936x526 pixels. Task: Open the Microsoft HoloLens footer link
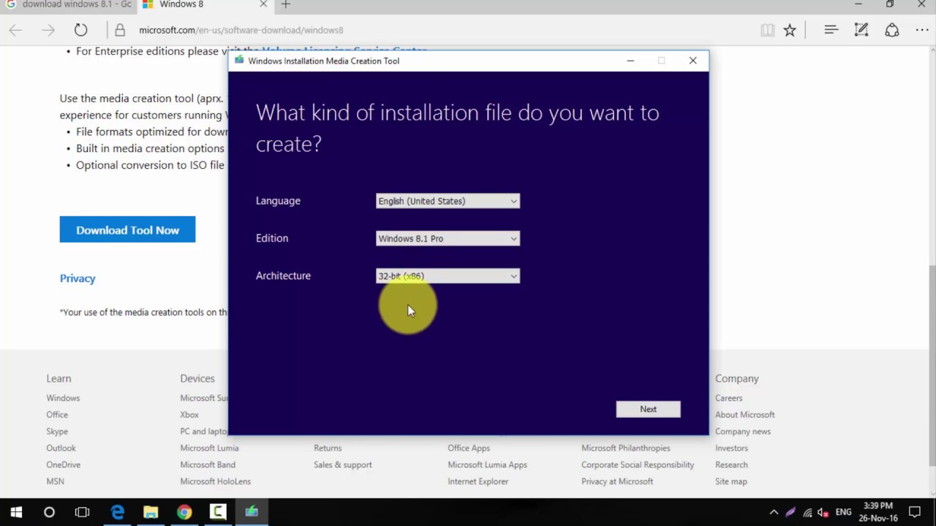(215, 481)
